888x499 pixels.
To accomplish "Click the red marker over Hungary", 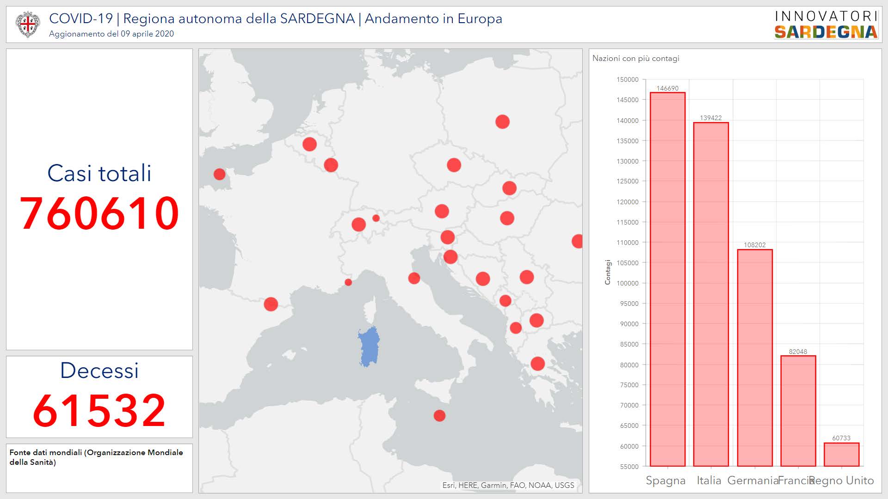I will click(x=507, y=218).
